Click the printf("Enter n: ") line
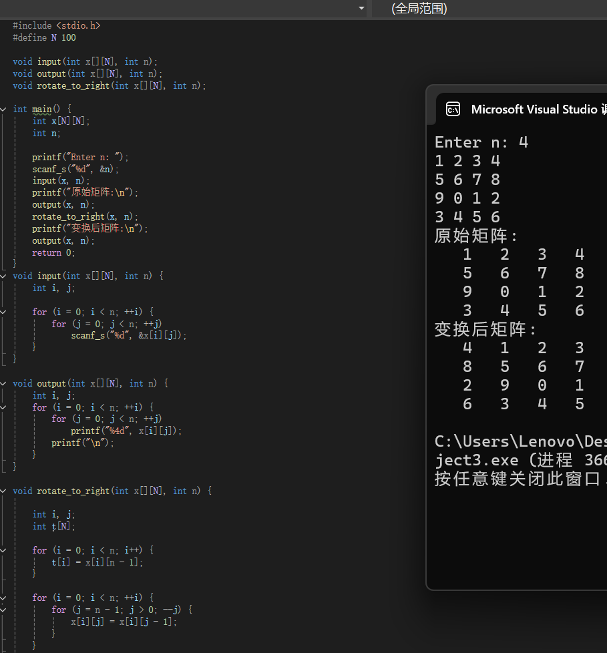This screenshot has height=653, width=607. point(80,158)
